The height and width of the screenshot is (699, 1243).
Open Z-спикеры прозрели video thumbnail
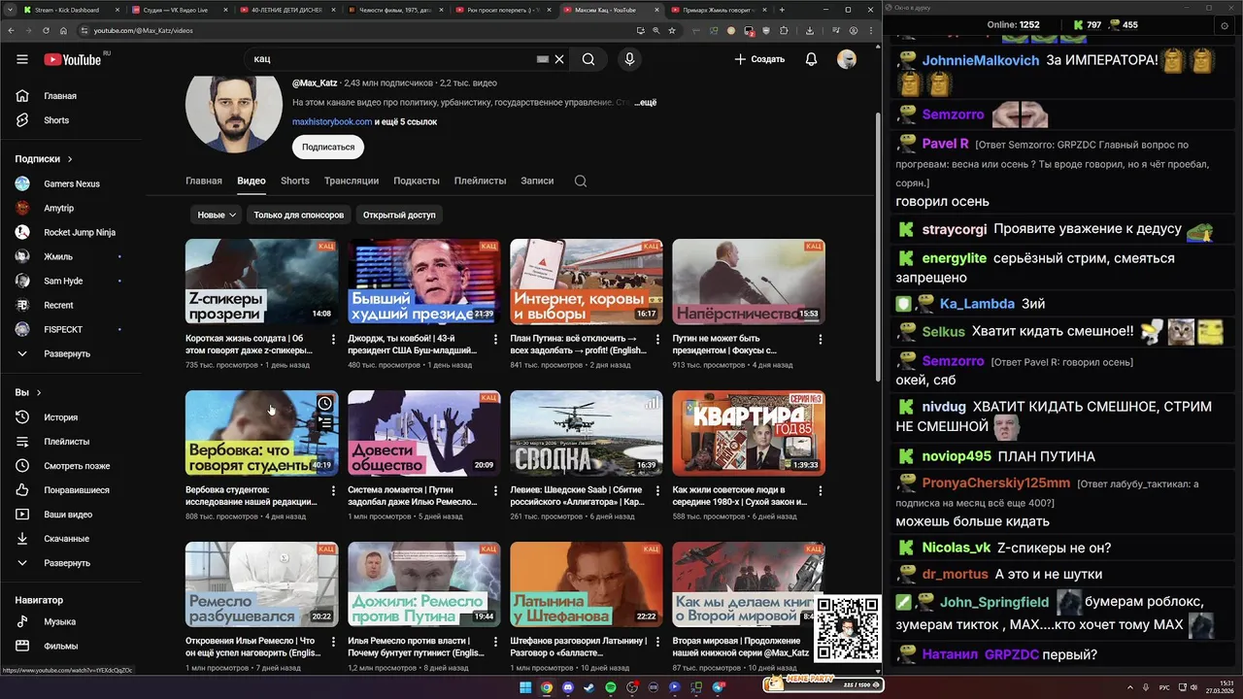click(262, 282)
